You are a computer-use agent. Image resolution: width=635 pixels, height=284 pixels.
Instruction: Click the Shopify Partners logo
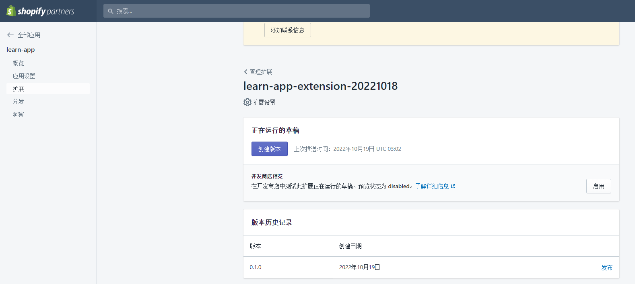click(40, 11)
